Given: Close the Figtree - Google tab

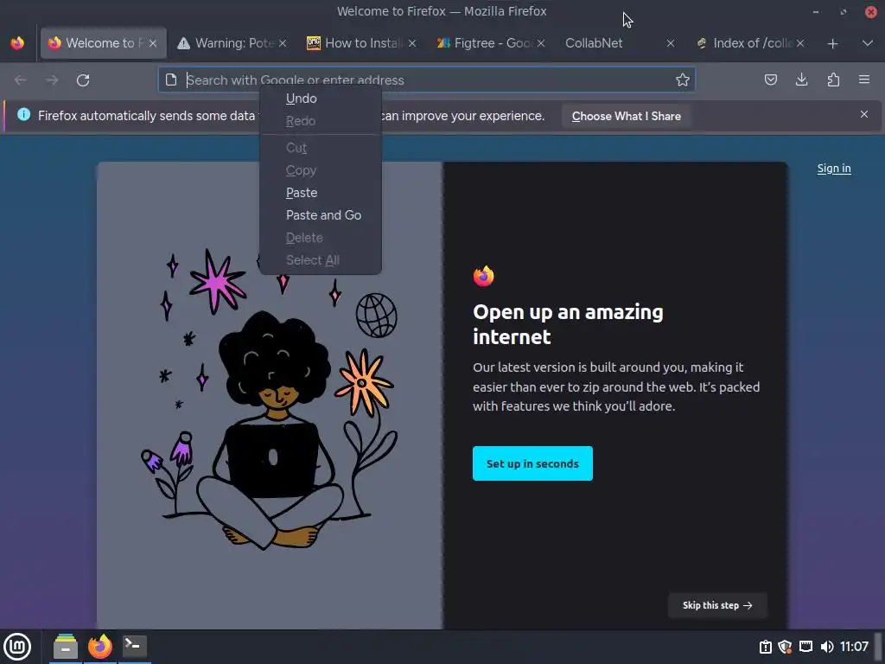Looking at the screenshot, I should [541, 43].
